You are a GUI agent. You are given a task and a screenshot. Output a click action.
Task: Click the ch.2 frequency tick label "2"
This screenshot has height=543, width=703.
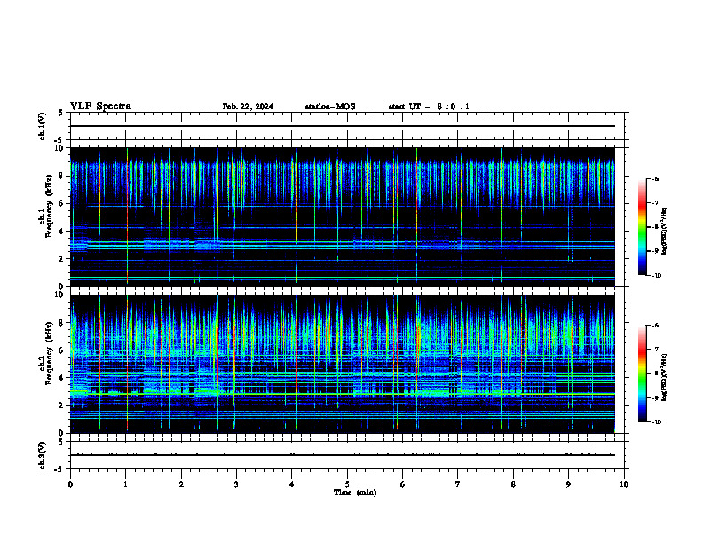pyautogui.click(x=62, y=405)
